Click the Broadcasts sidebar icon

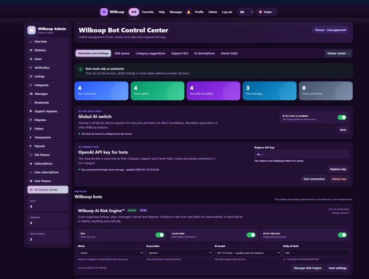tap(30, 102)
